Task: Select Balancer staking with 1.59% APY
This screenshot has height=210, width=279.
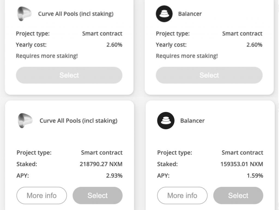Action: point(238,195)
